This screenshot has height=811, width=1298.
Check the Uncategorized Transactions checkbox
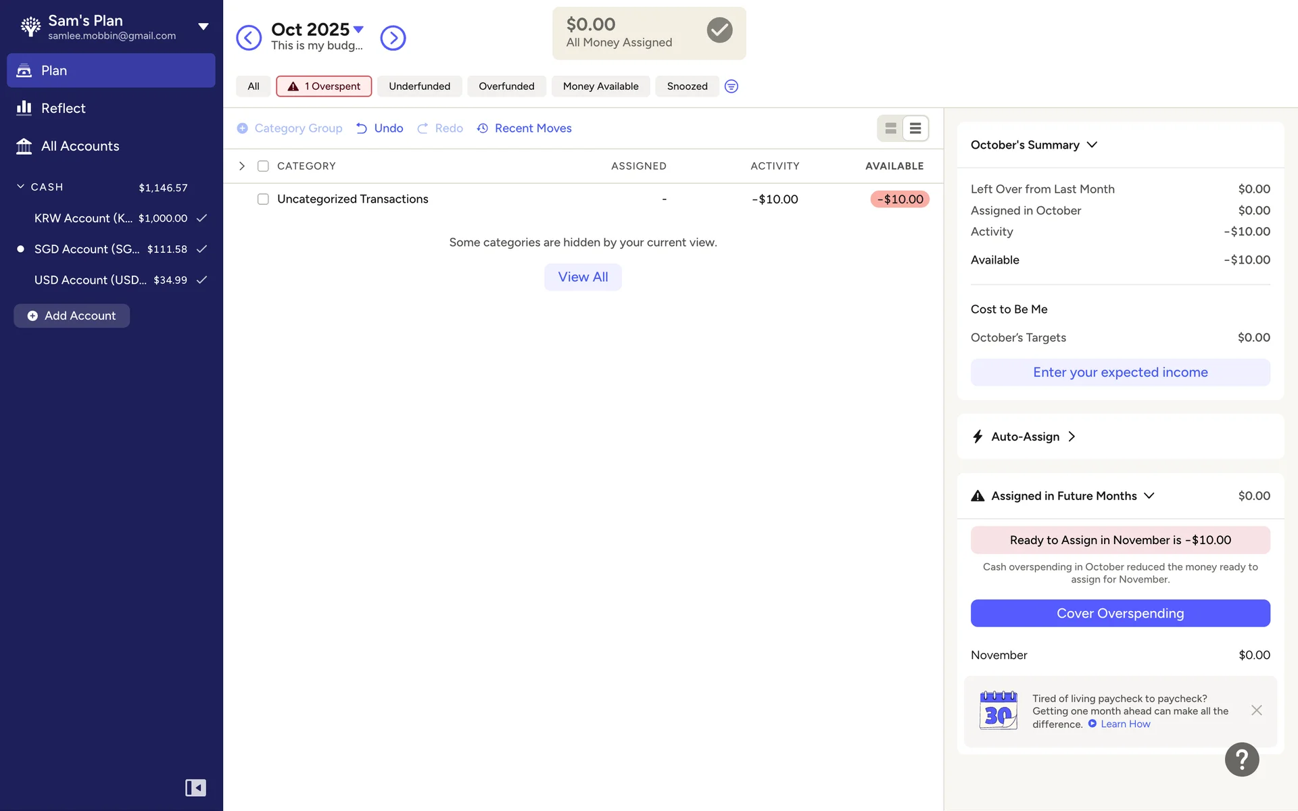(x=263, y=199)
